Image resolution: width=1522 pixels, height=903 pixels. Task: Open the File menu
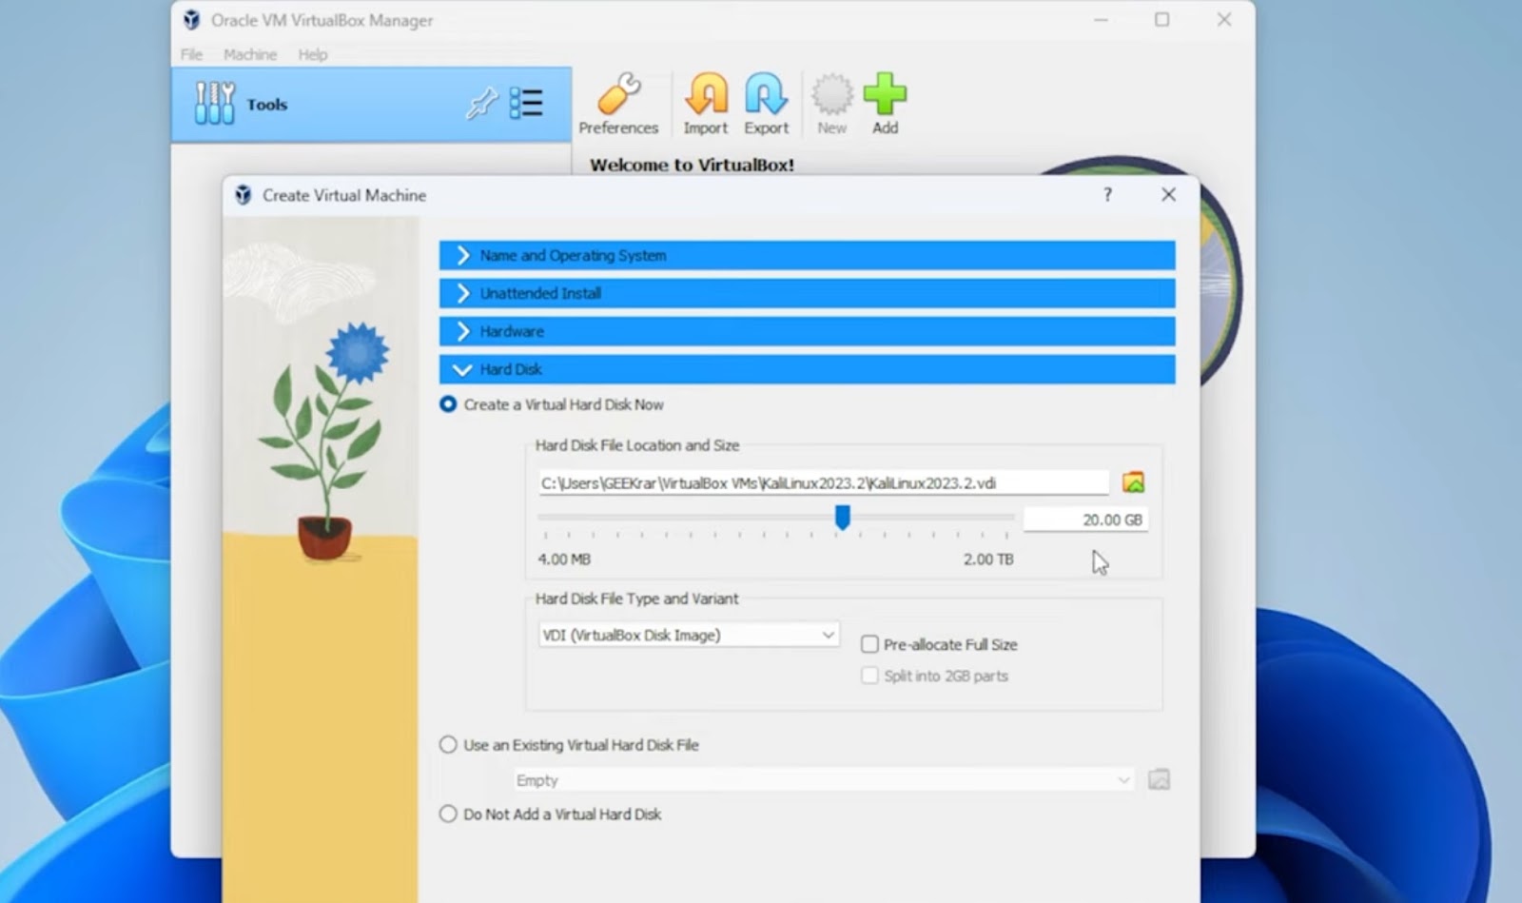(x=191, y=54)
